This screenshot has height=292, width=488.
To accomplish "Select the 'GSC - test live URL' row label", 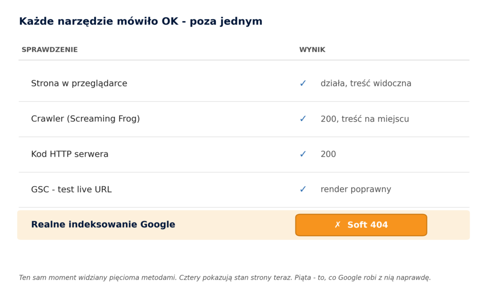I will pos(71,190).
